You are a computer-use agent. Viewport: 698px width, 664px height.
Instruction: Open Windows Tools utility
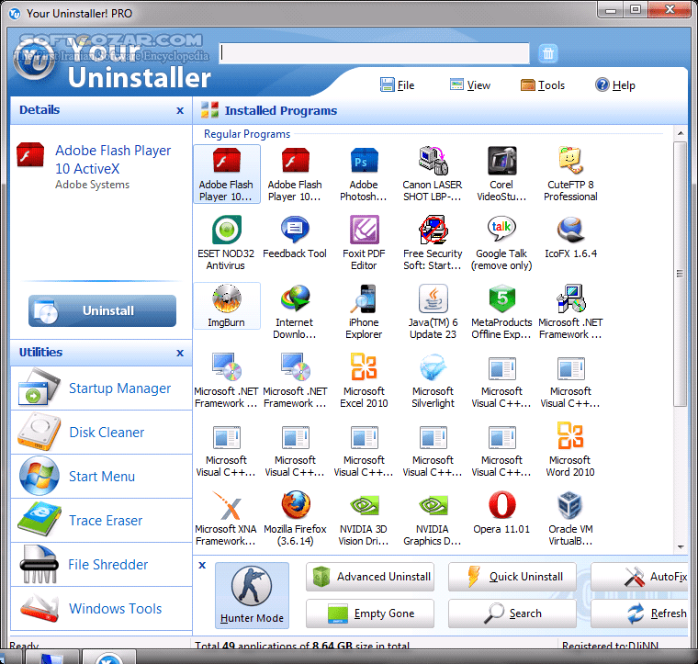[x=102, y=608]
